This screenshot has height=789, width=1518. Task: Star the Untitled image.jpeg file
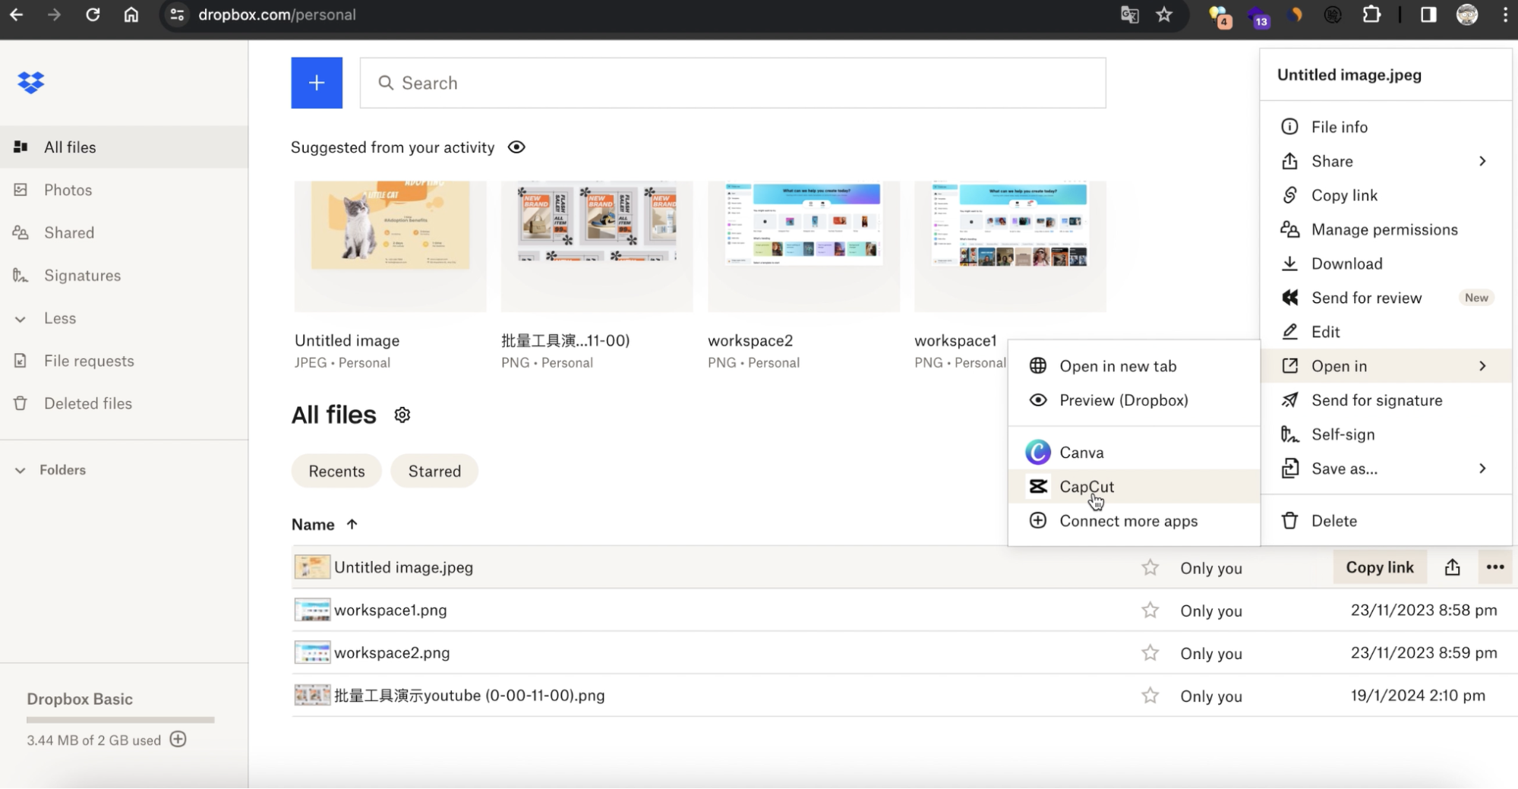pos(1150,567)
